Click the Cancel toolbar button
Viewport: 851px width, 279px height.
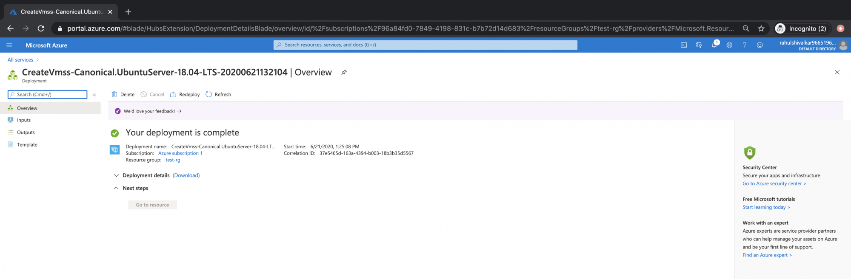152,94
